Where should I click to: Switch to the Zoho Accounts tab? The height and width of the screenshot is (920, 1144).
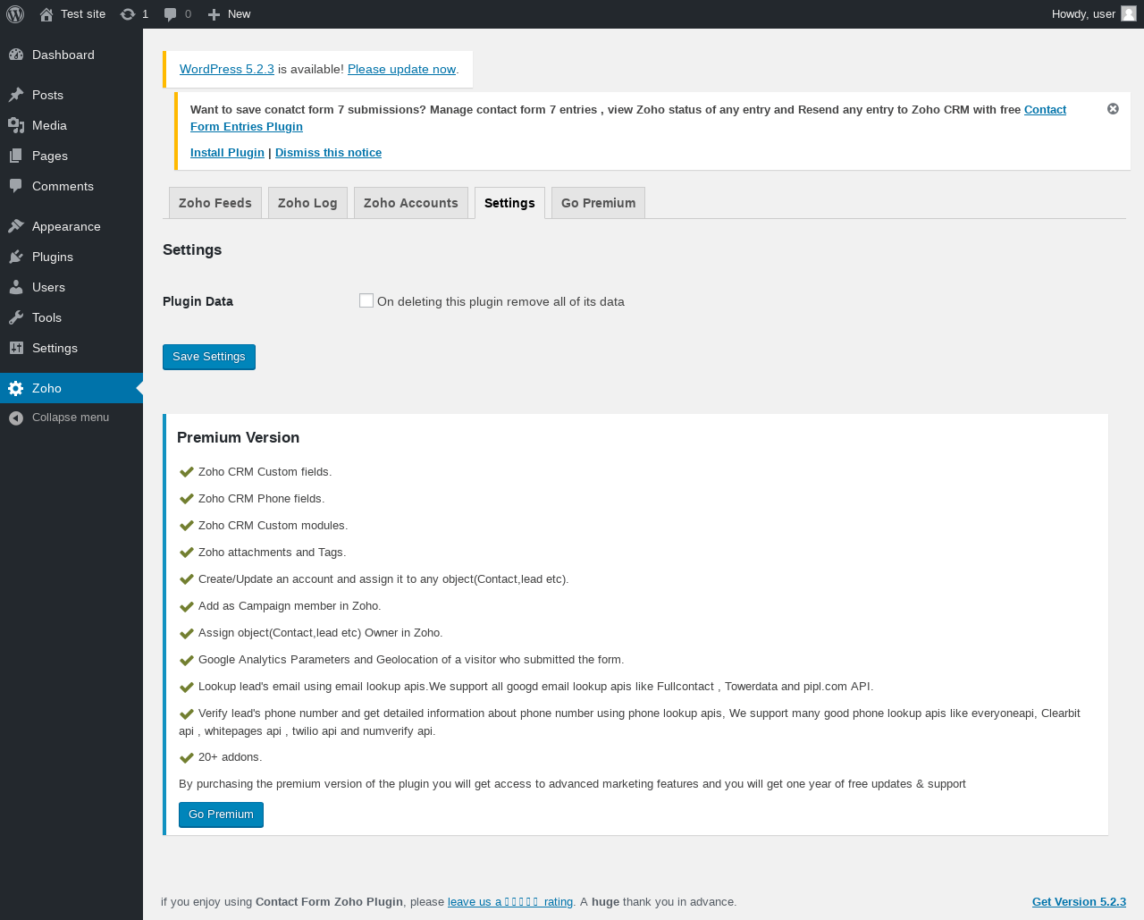point(411,203)
